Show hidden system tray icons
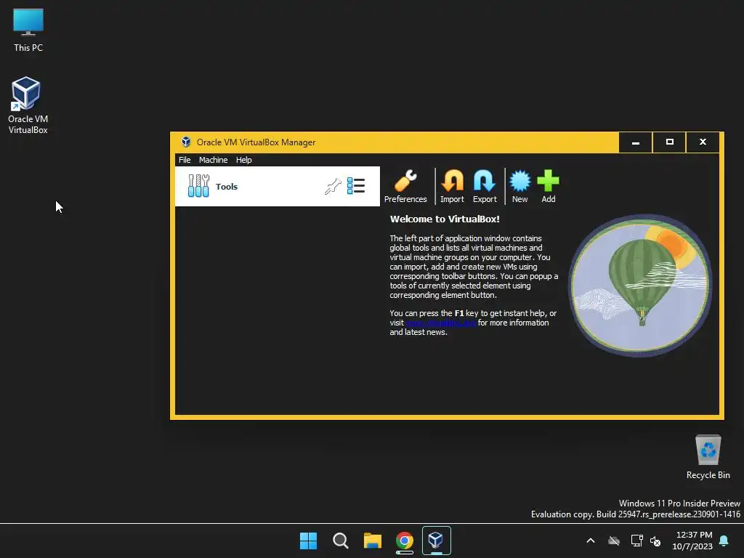This screenshot has width=744, height=558. click(x=591, y=541)
